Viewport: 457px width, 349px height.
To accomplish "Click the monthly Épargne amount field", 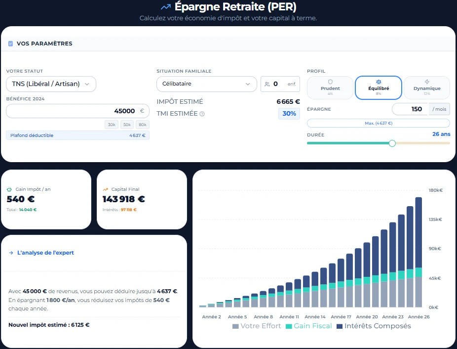I will point(410,109).
